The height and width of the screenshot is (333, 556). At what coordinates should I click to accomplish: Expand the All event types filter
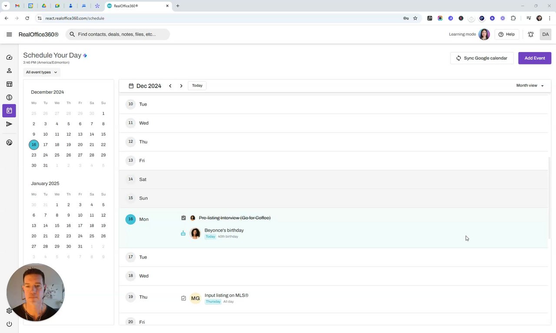click(x=41, y=72)
